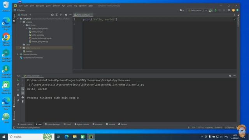Open Python Console tool window
The image size is (249, 140).
pos(82,124)
